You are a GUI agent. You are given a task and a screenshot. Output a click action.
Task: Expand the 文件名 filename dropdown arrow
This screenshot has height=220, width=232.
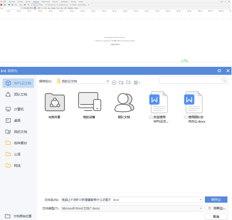200,200
